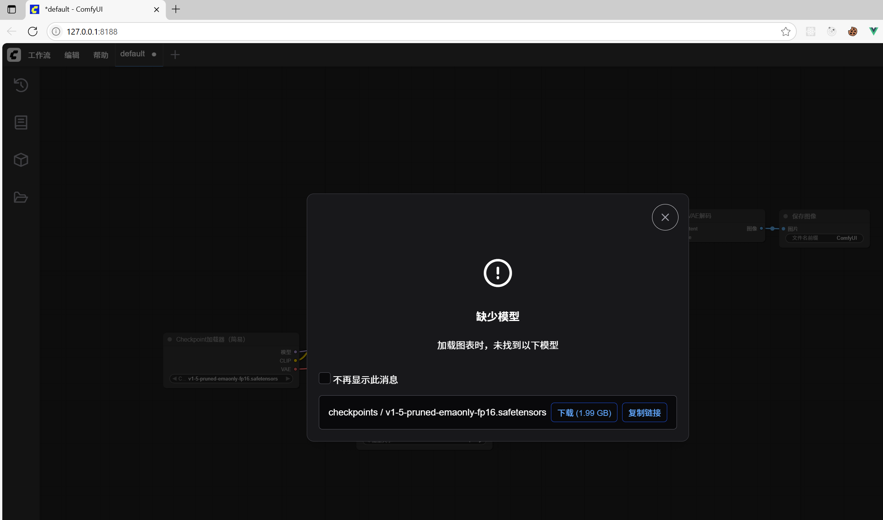Reload the page with the refresh icon
Image resolution: width=883 pixels, height=520 pixels.
(x=33, y=31)
